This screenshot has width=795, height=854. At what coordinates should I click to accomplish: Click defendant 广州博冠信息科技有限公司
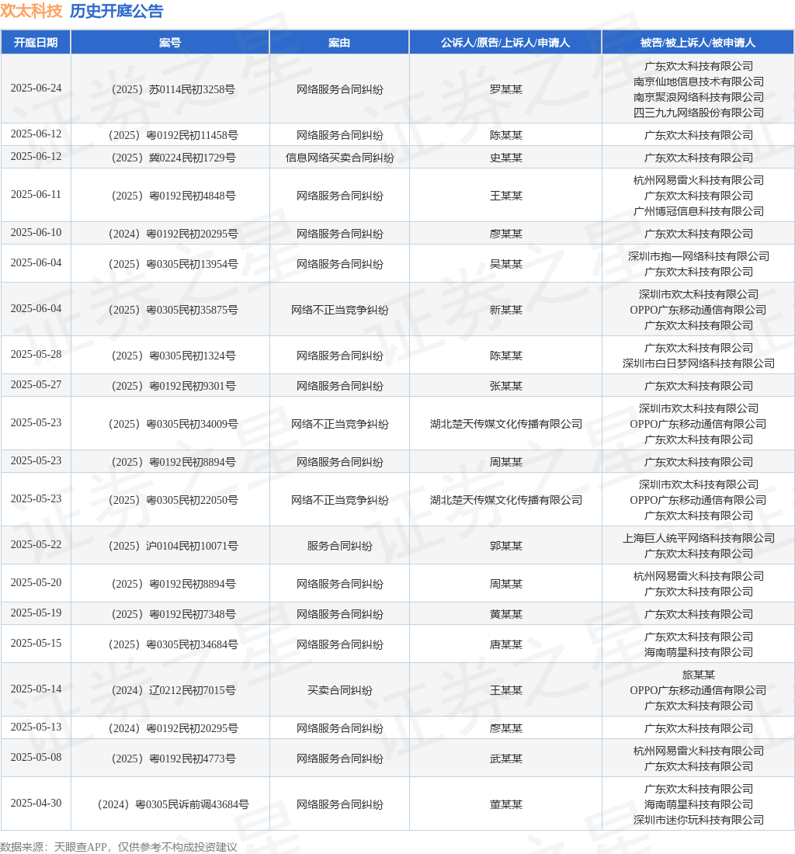coord(698,211)
